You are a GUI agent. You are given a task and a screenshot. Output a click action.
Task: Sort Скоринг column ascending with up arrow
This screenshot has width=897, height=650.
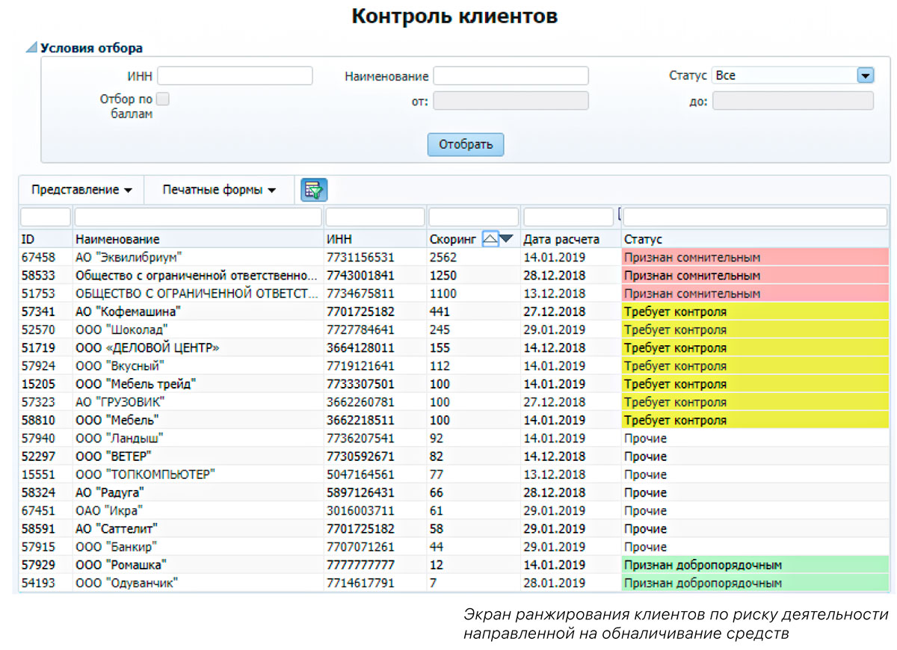pyautogui.click(x=490, y=239)
